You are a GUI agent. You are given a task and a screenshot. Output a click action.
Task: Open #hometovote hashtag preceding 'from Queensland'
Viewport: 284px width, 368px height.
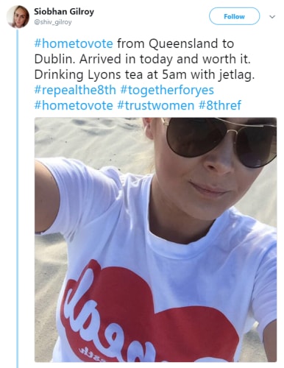(74, 43)
